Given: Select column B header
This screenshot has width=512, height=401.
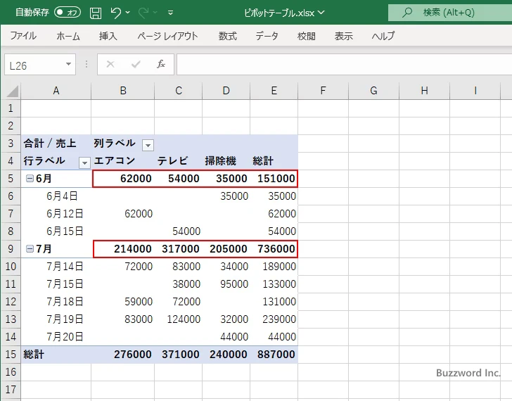Looking at the screenshot, I should [x=123, y=91].
